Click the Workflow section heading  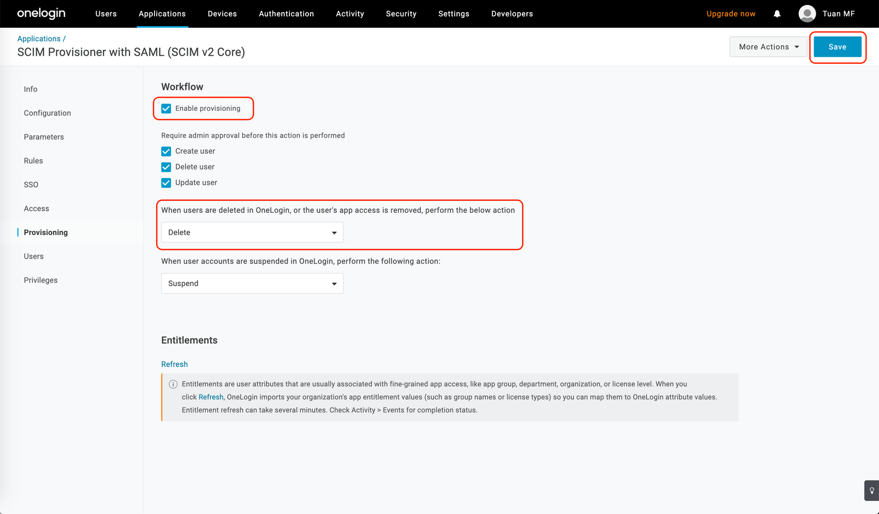tap(182, 87)
